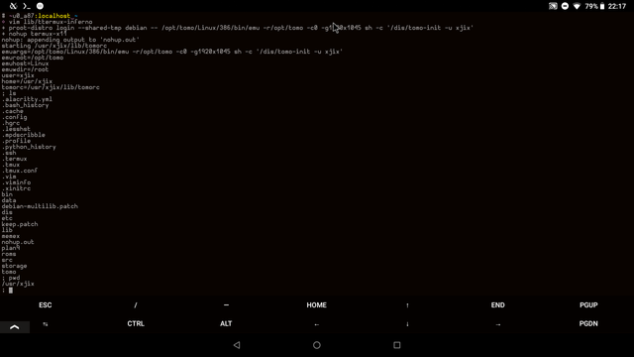Tap the slash extra key
This screenshot has width=634, height=357.
[136, 305]
